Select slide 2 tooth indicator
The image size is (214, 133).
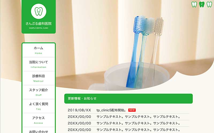(x=202, y=5)
